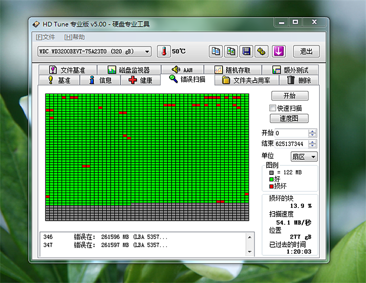The width and height of the screenshot is (366, 283).
Task: Switch to the 磁盘监视器 tab
Action: [x=129, y=70]
